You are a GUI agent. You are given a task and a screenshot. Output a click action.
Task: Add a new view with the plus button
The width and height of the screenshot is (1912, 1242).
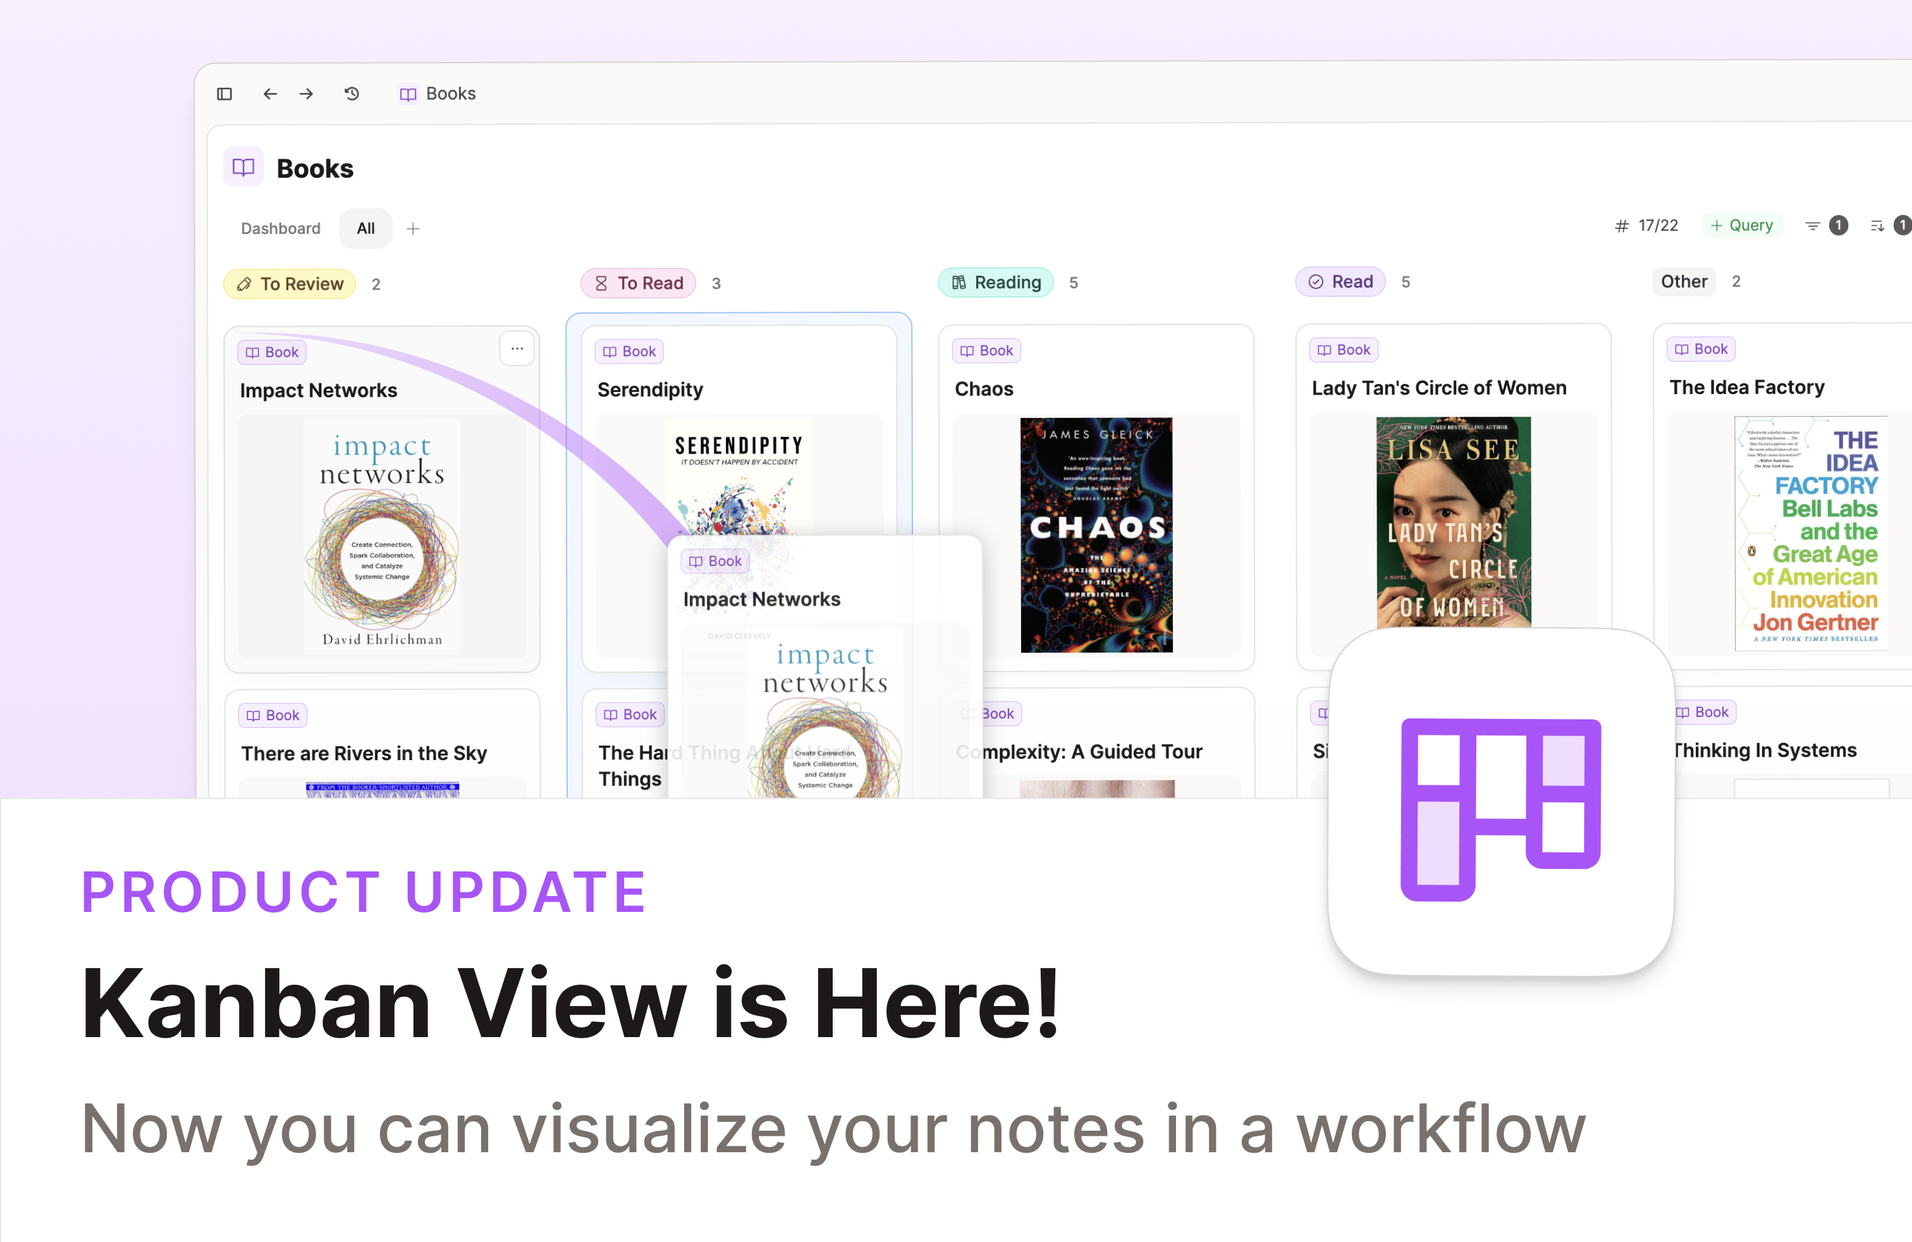click(413, 228)
